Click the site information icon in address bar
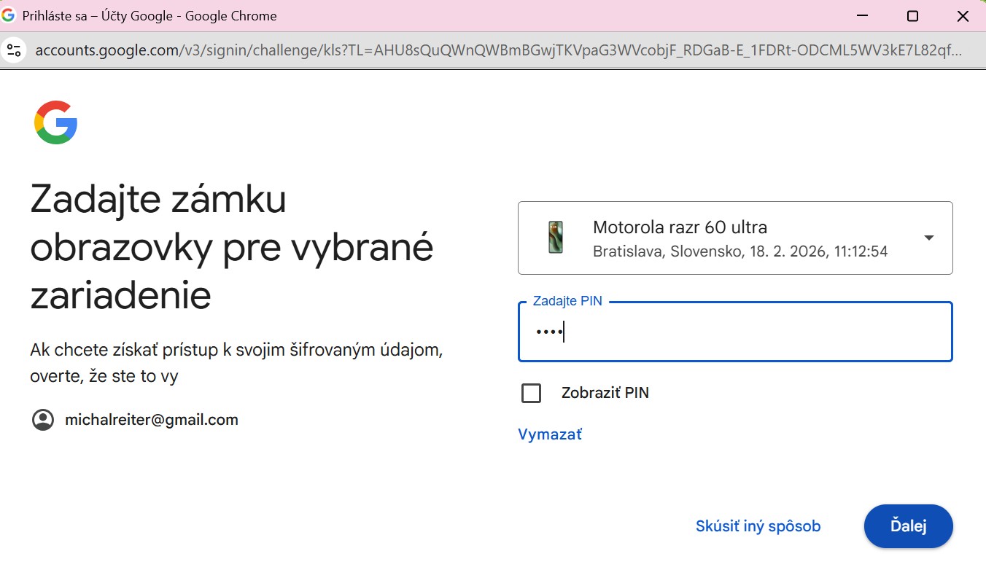Image resolution: width=986 pixels, height=586 pixels. (14, 50)
